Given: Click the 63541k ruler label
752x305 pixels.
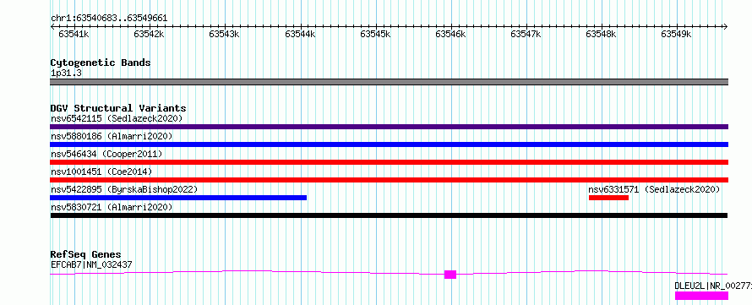Looking at the screenshot, I should (74, 34).
